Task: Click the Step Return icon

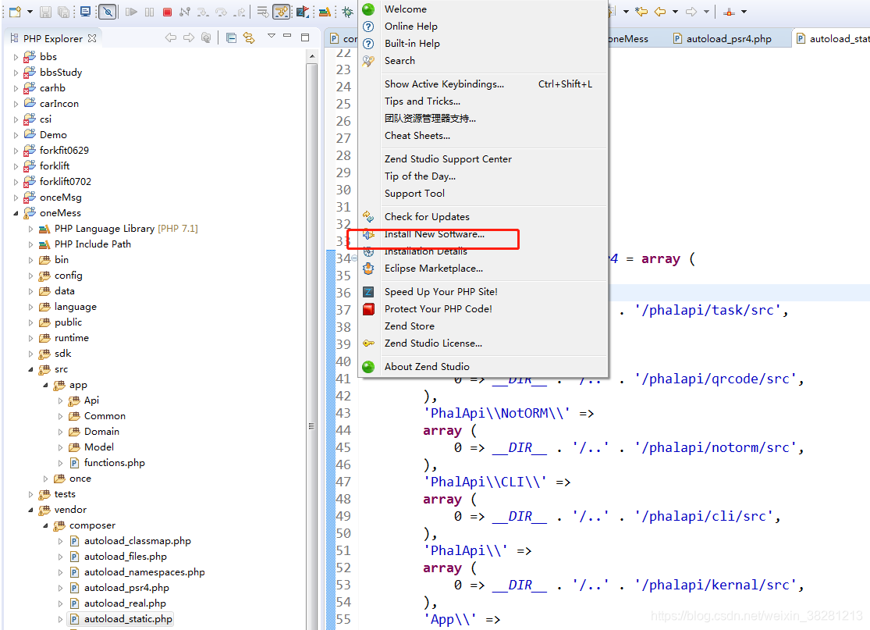Action: (x=240, y=12)
